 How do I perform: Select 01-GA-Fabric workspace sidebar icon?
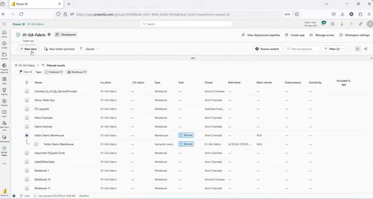pyautogui.click(x=4, y=151)
